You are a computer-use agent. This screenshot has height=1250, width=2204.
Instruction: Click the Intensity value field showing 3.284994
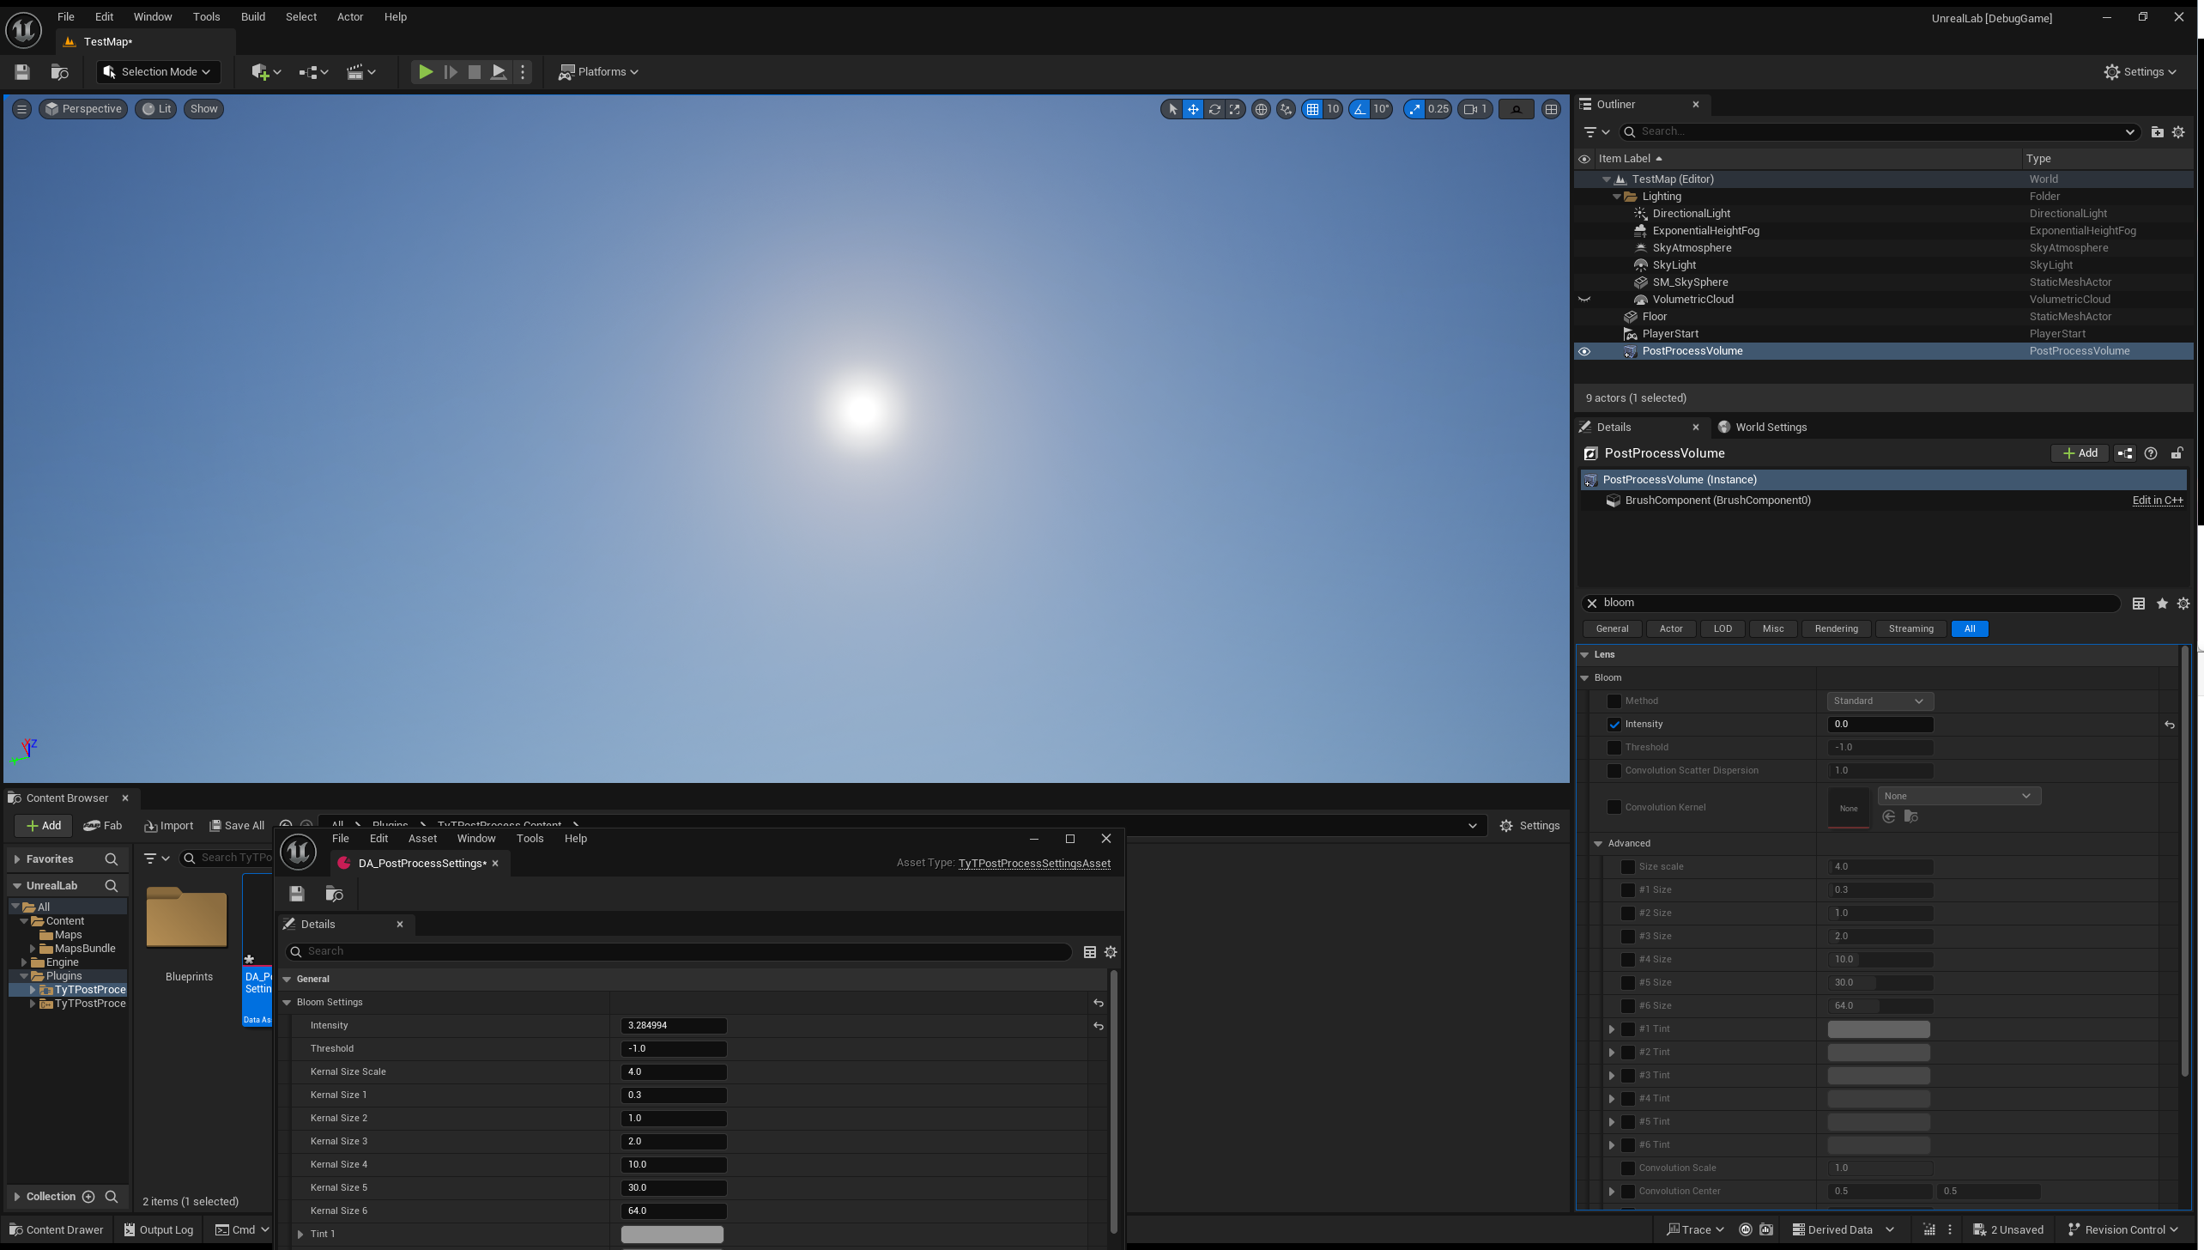pos(674,1025)
